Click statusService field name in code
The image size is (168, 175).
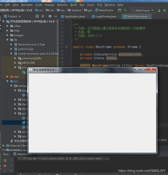pyautogui.click(x=130, y=54)
